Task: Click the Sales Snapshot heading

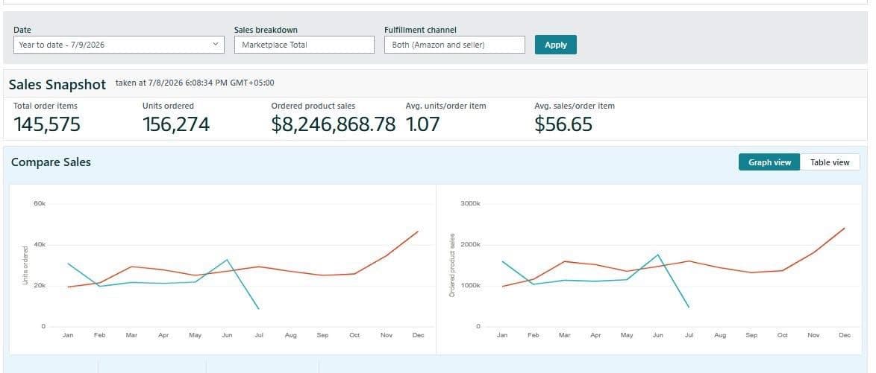Action: (x=57, y=84)
